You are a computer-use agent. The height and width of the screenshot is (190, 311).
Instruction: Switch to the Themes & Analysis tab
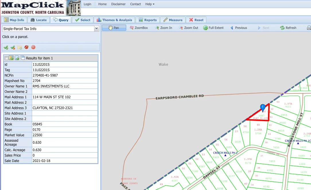[x=114, y=20]
